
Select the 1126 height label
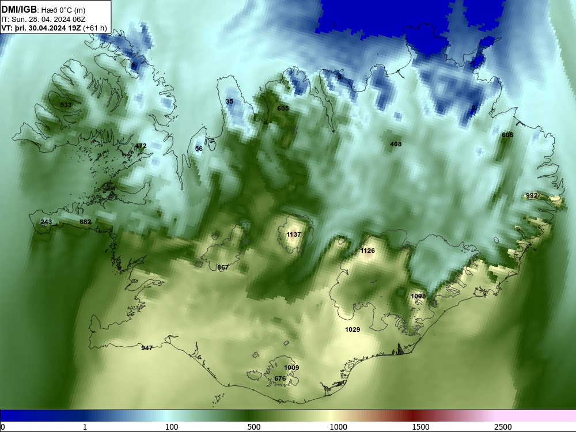(x=367, y=251)
